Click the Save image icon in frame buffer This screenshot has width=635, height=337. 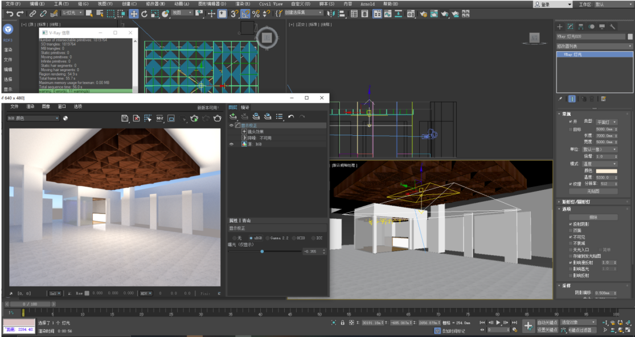[125, 118]
